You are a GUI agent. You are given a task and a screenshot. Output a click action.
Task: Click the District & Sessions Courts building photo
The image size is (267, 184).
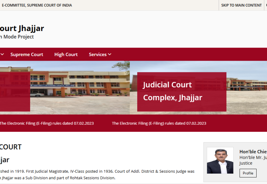[x=80, y=87]
